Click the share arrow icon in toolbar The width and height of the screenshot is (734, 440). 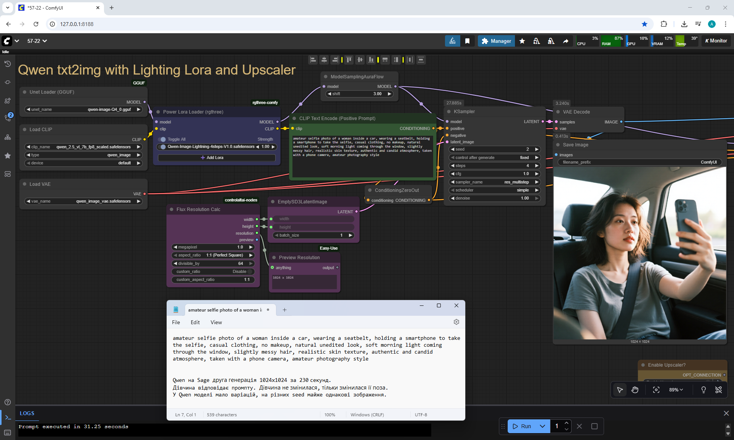(566, 41)
